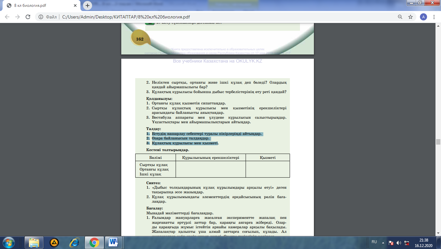Click the Chrome icon in the taskbar

pyautogui.click(x=94, y=242)
